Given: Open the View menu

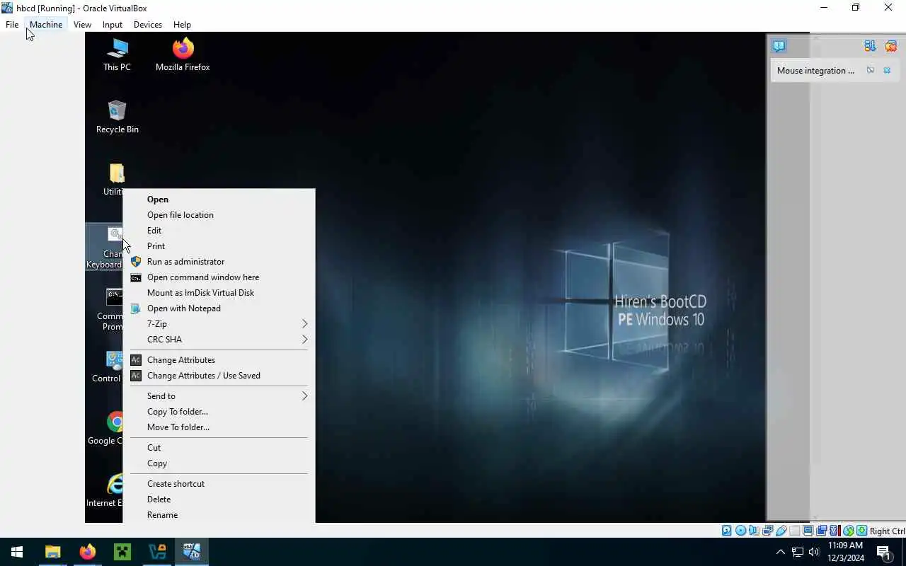Looking at the screenshot, I should coord(82,25).
